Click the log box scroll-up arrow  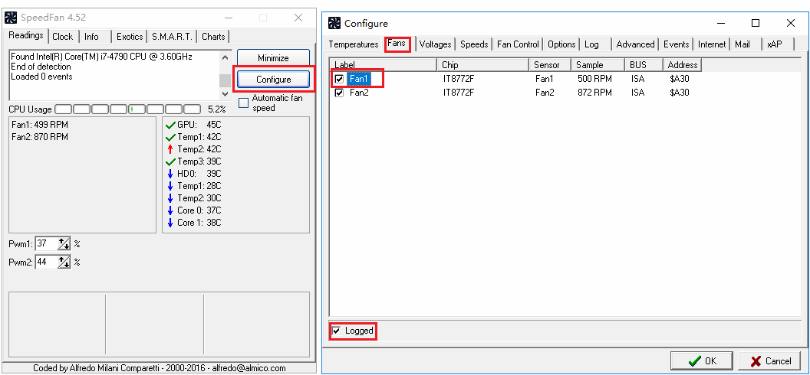(x=225, y=57)
